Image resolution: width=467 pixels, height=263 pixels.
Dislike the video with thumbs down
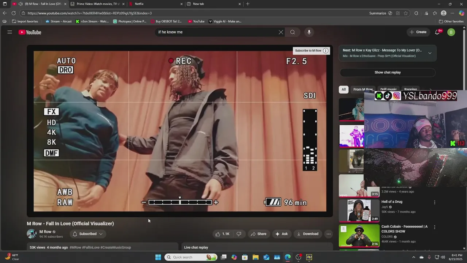coord(239,234)
